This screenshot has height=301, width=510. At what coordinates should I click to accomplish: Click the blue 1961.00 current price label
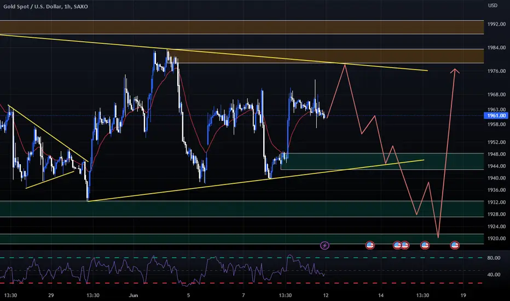click(x=496, y=115)
